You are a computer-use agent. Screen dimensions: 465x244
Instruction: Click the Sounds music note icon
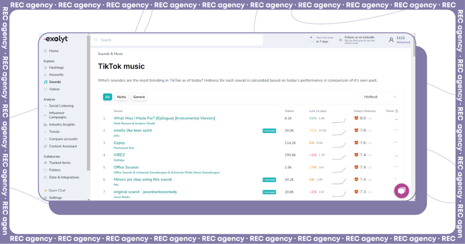point(45,82)
